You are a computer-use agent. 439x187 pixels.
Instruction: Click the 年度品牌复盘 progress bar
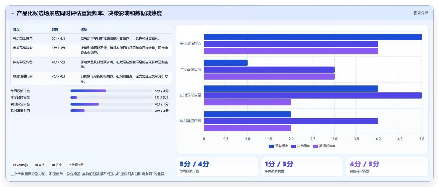click(x=111, y=98)
